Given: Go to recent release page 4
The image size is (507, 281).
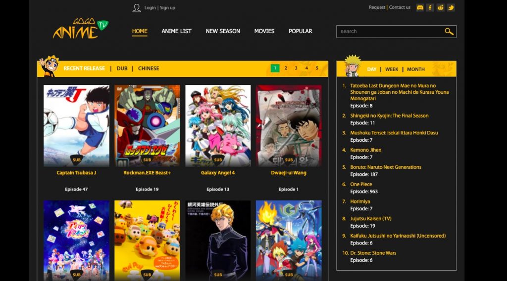Looking at the screenshot, I should 306,68.
